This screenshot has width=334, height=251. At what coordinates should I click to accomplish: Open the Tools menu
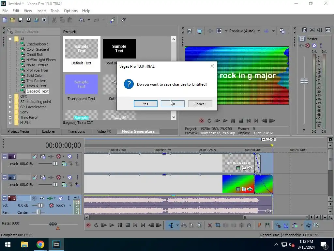click(55, 11)
